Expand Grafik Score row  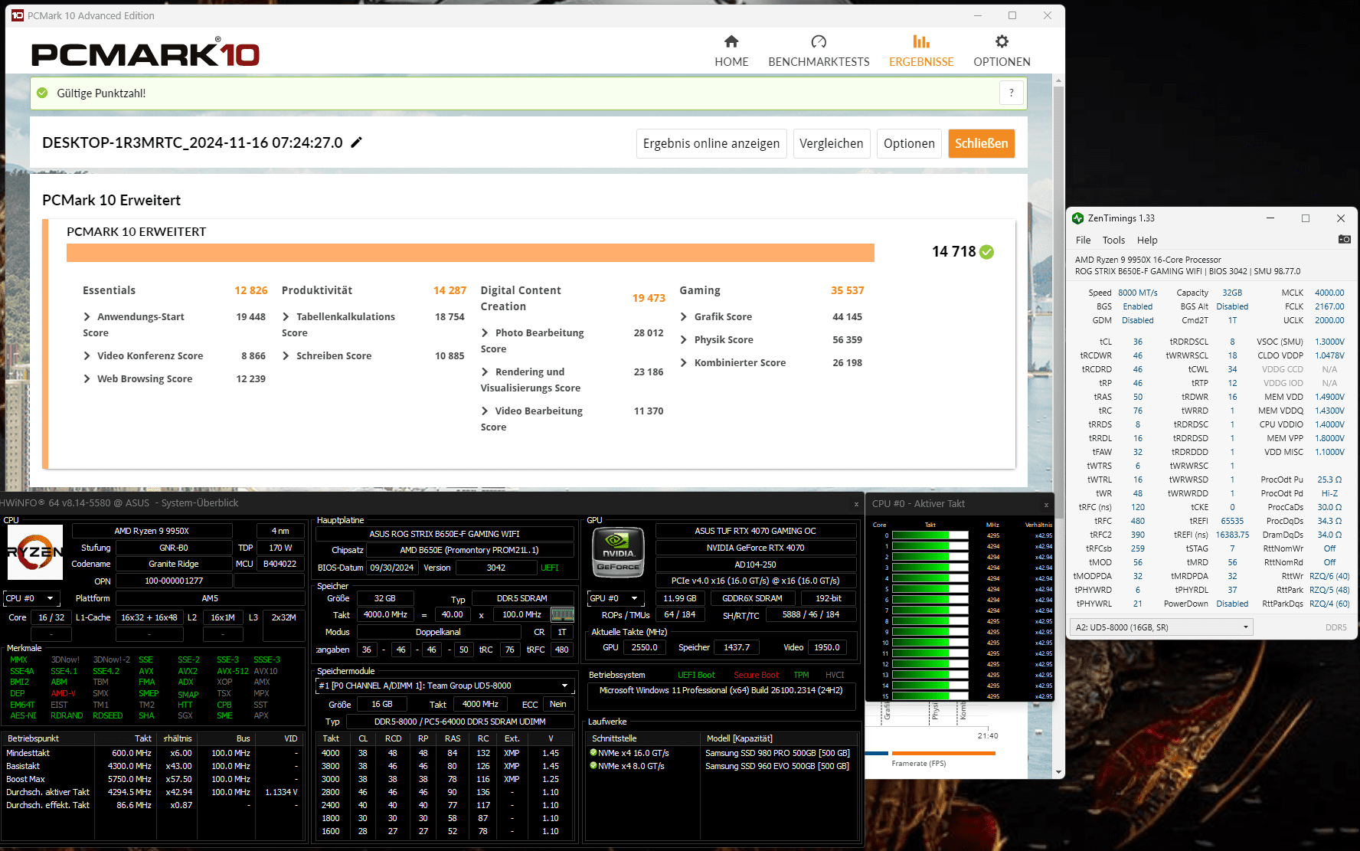pyautogui.click(x=684, y=316)
